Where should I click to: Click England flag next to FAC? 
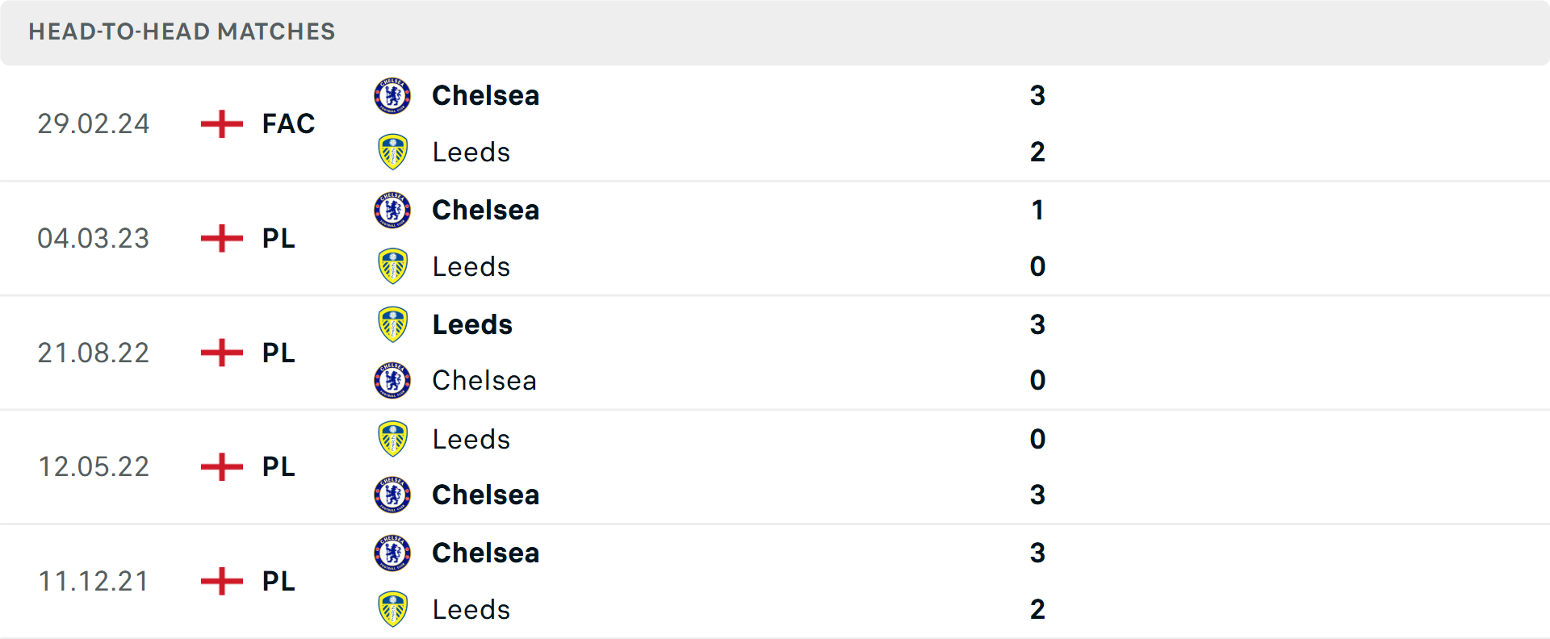click(221, 124)
